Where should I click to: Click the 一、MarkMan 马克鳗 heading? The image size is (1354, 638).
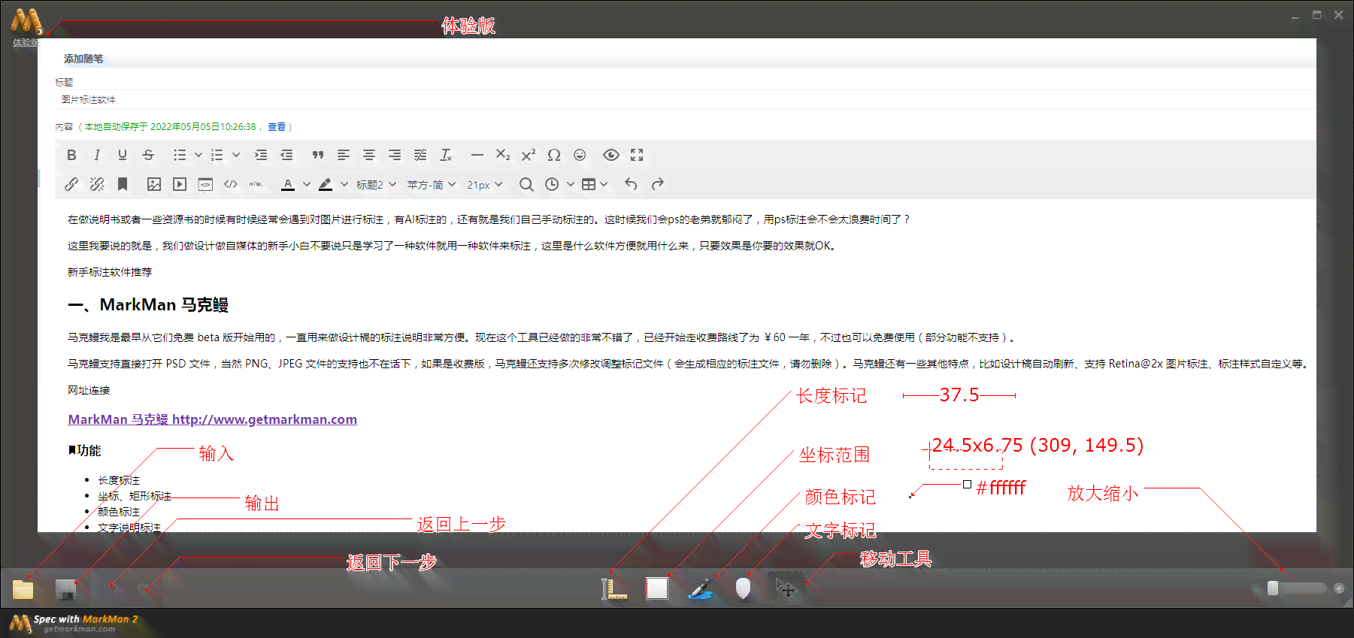[x=148, y=304]
